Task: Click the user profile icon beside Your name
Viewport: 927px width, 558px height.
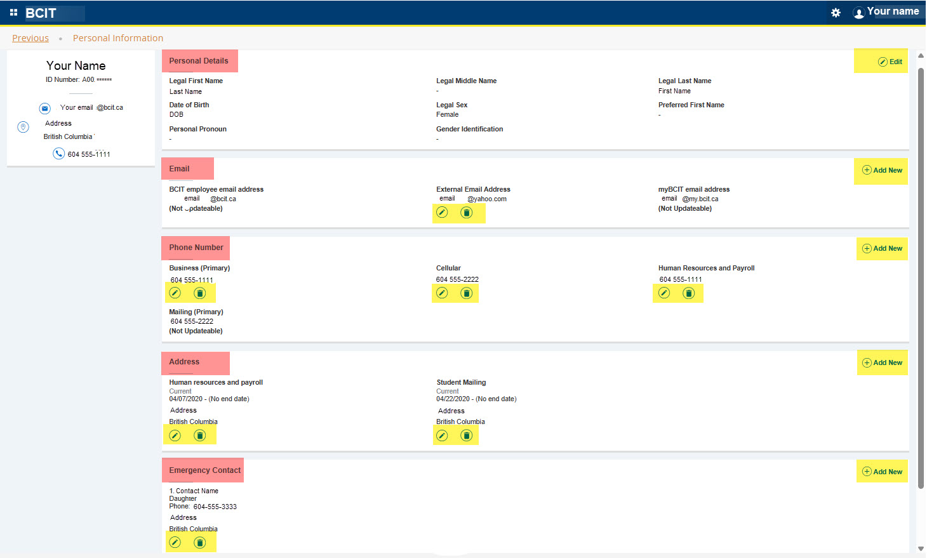Action: [859, 11]
